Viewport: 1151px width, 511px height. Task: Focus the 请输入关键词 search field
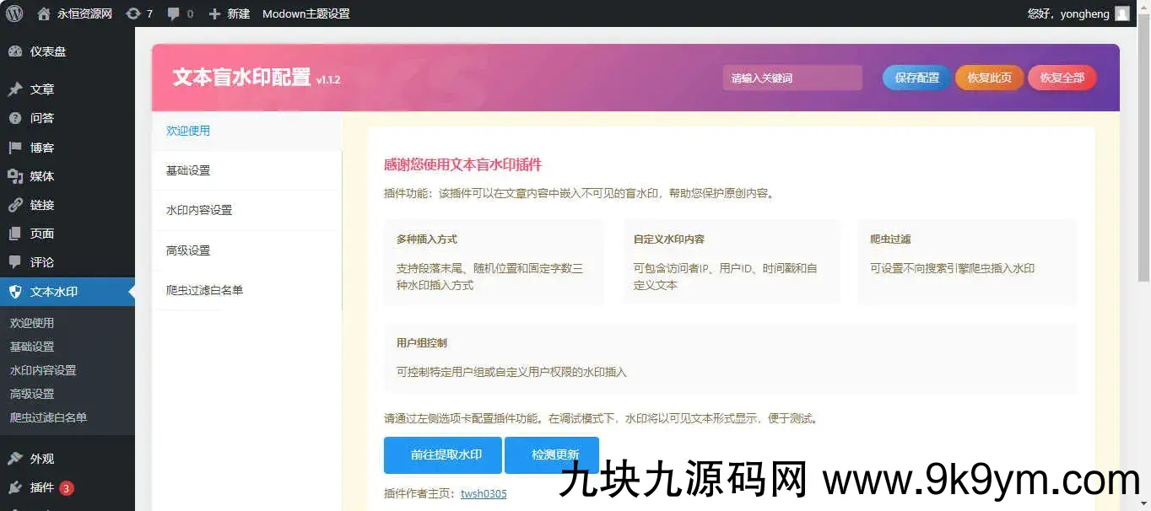pyautogui.click(x=792, y=78)
